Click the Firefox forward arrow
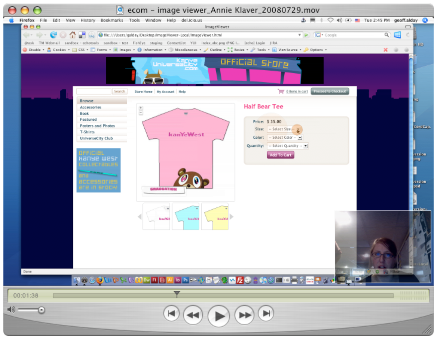437x340 pixels. point(39,35)
